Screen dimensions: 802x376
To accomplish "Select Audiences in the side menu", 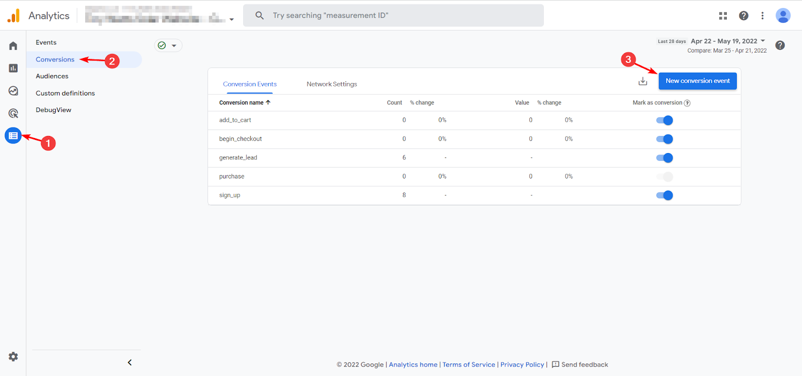I will click(52, 76).
